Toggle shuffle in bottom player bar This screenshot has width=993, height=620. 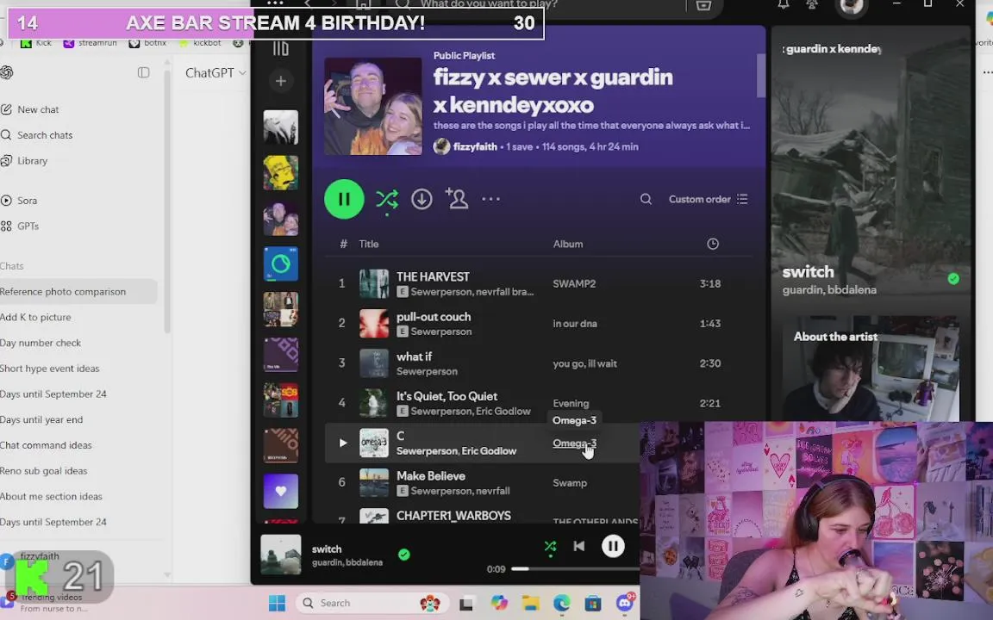(550, 547)
